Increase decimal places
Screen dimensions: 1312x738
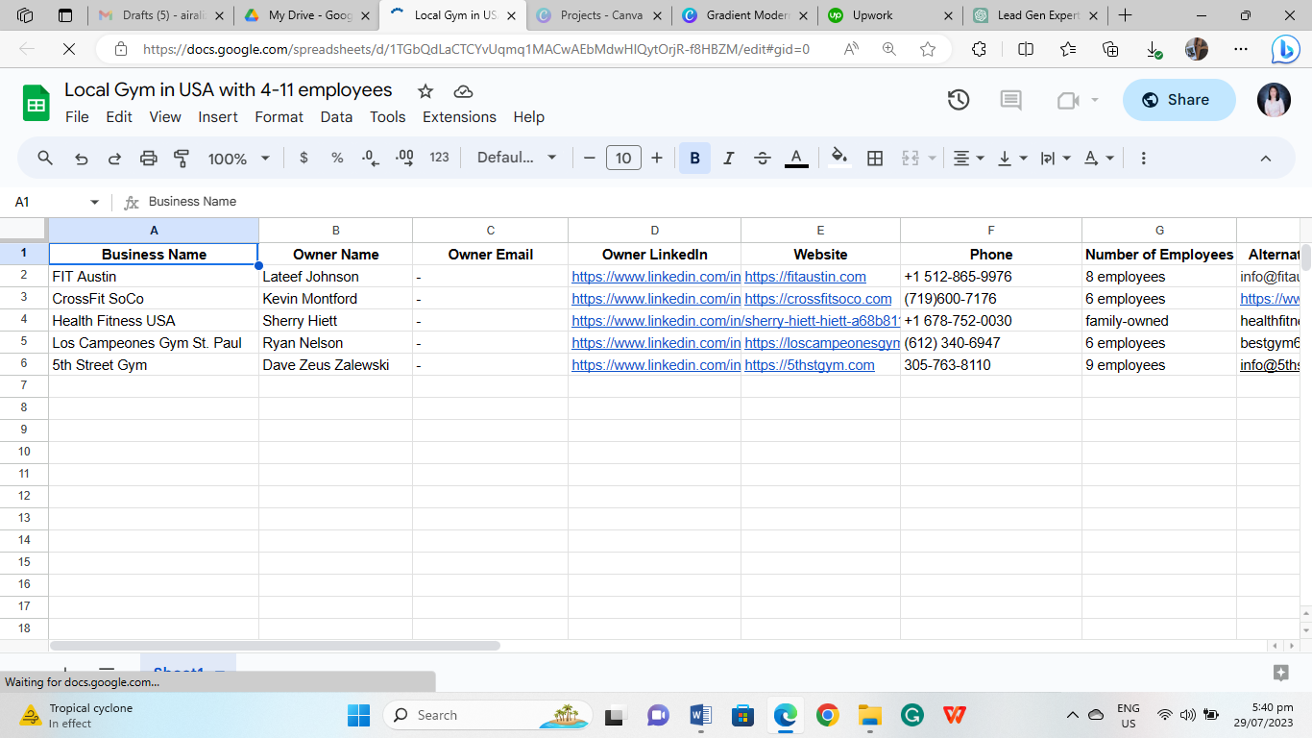404,158
